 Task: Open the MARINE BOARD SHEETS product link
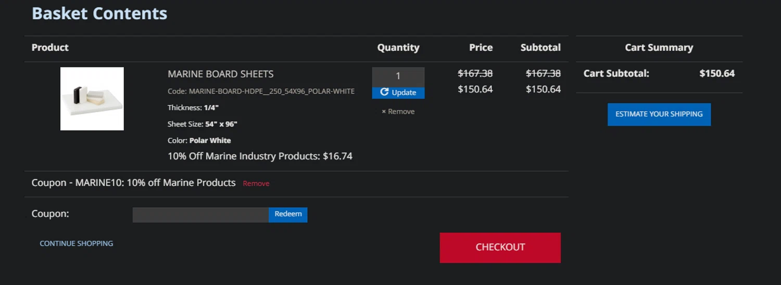[221, 74]
